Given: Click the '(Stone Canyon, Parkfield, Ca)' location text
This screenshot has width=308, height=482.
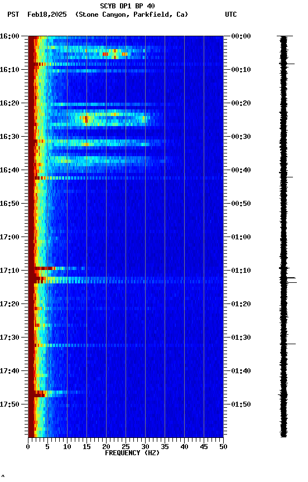Looking at the screenshot, I should click(132, 15).
